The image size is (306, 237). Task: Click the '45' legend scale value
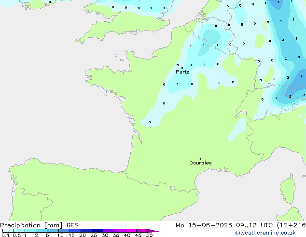click(138, 235)
